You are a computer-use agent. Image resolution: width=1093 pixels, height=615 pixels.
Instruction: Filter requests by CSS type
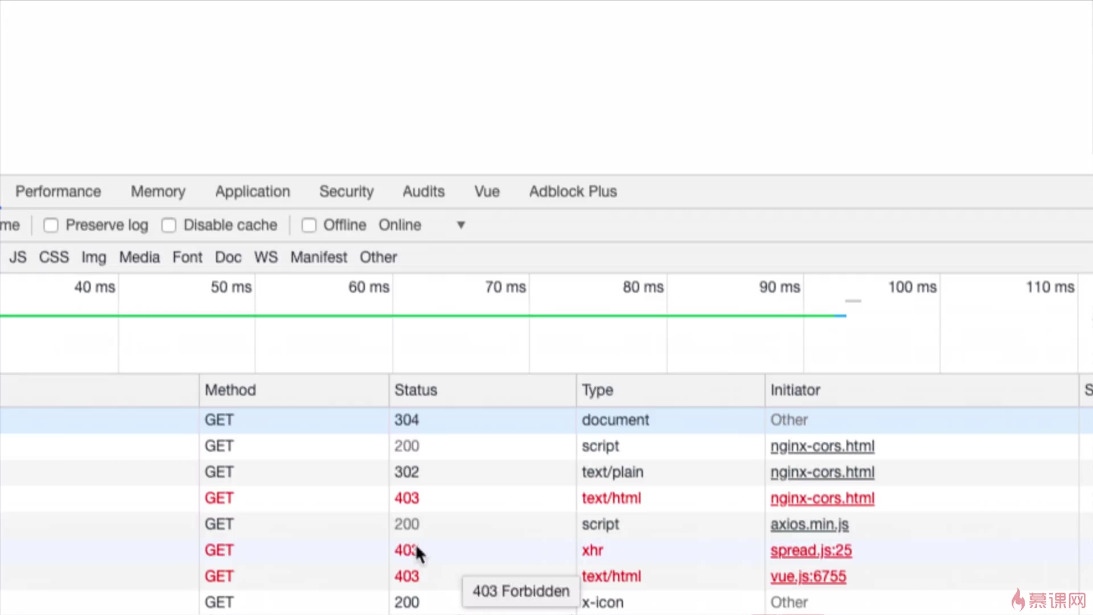point(54,257)
